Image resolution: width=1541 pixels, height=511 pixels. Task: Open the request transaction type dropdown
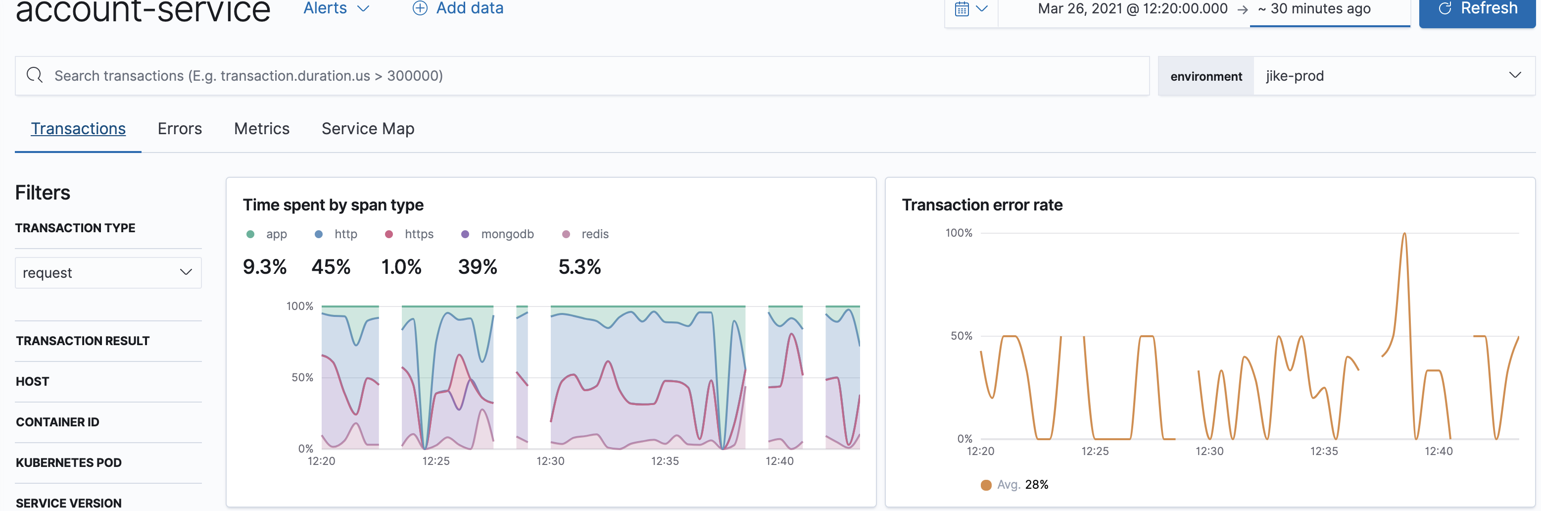(x=108, y=273)
